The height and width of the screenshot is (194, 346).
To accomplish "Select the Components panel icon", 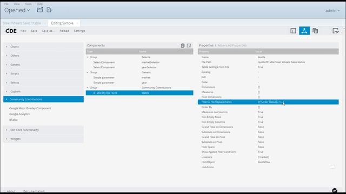I will 304,31.
